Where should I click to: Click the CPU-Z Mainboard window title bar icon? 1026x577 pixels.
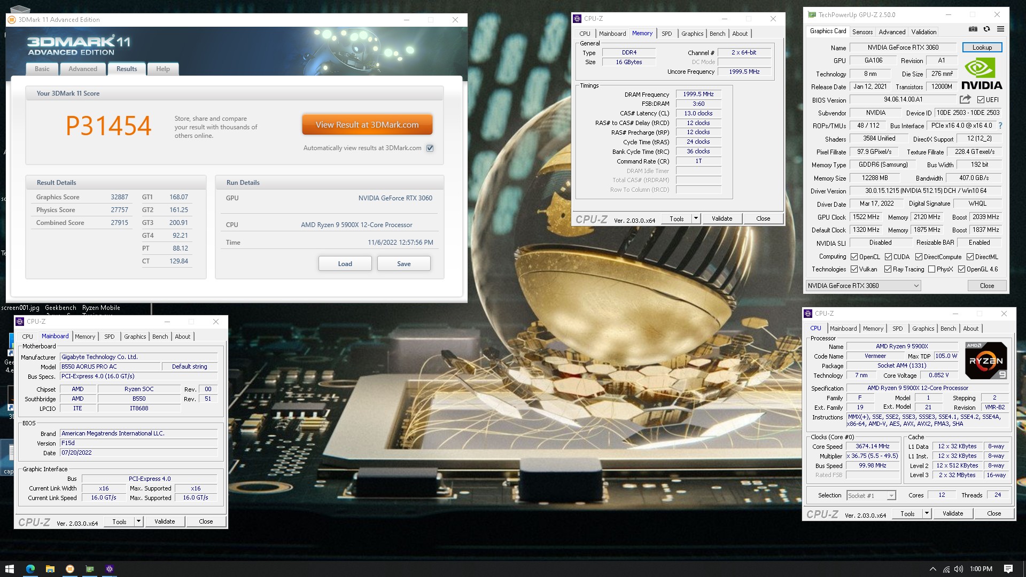[20, 322]
